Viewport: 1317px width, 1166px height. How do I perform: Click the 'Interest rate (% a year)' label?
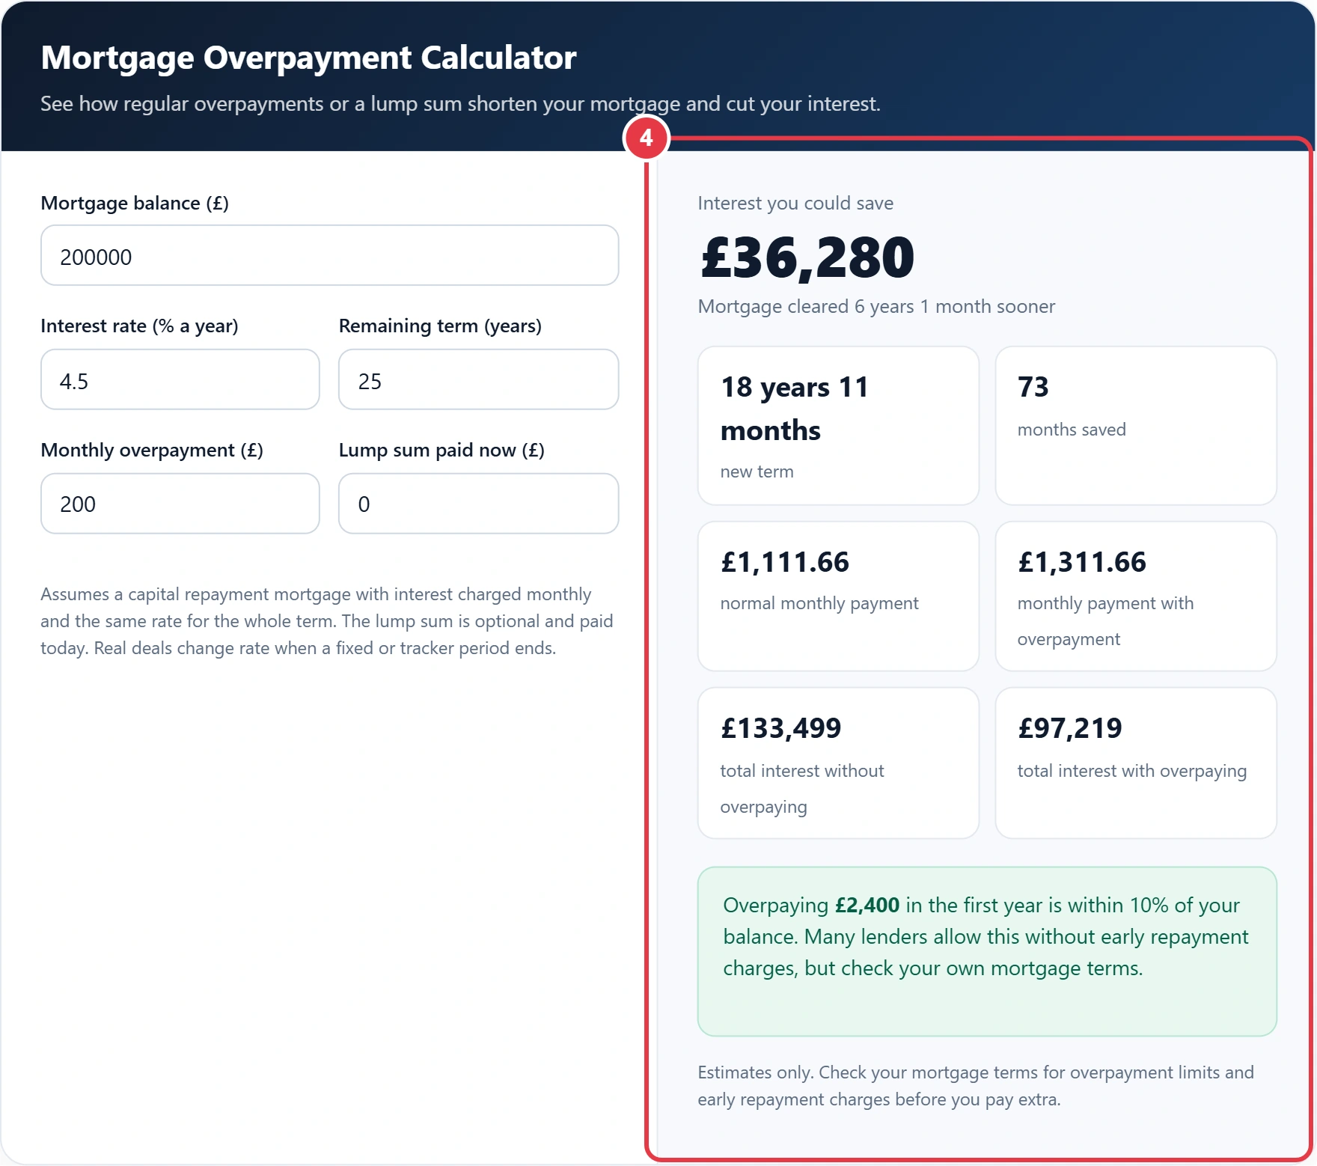[x=139, y=326]
